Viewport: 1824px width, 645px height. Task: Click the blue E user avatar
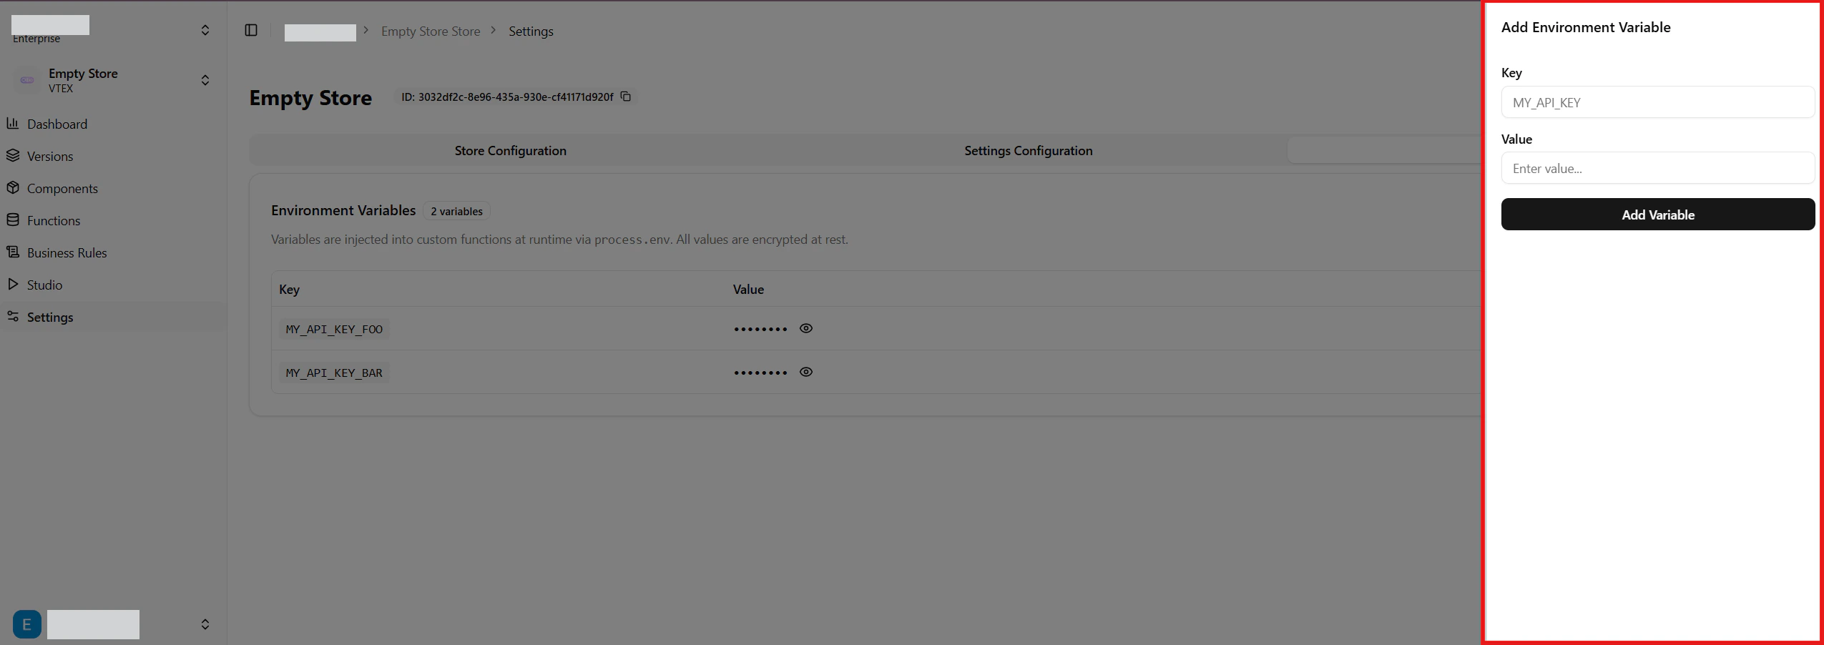[x=27, y=624]
